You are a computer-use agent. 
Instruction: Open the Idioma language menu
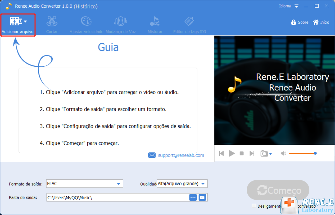click(289, 6)
